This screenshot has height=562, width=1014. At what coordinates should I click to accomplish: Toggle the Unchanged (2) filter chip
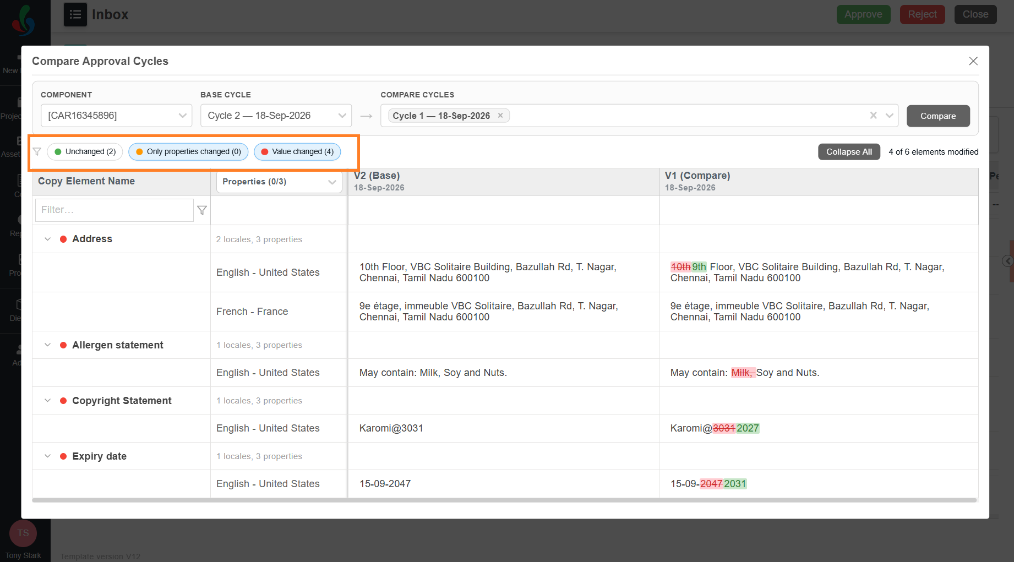pos(85,152)
